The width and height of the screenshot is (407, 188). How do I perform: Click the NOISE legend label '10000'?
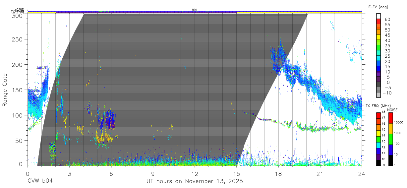398,122
